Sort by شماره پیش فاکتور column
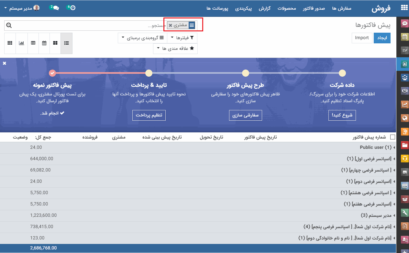The image size is (409, 253). click(369, 137)
